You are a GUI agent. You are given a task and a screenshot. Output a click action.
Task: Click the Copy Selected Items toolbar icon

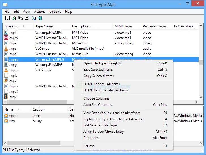(x=20, y=18)
